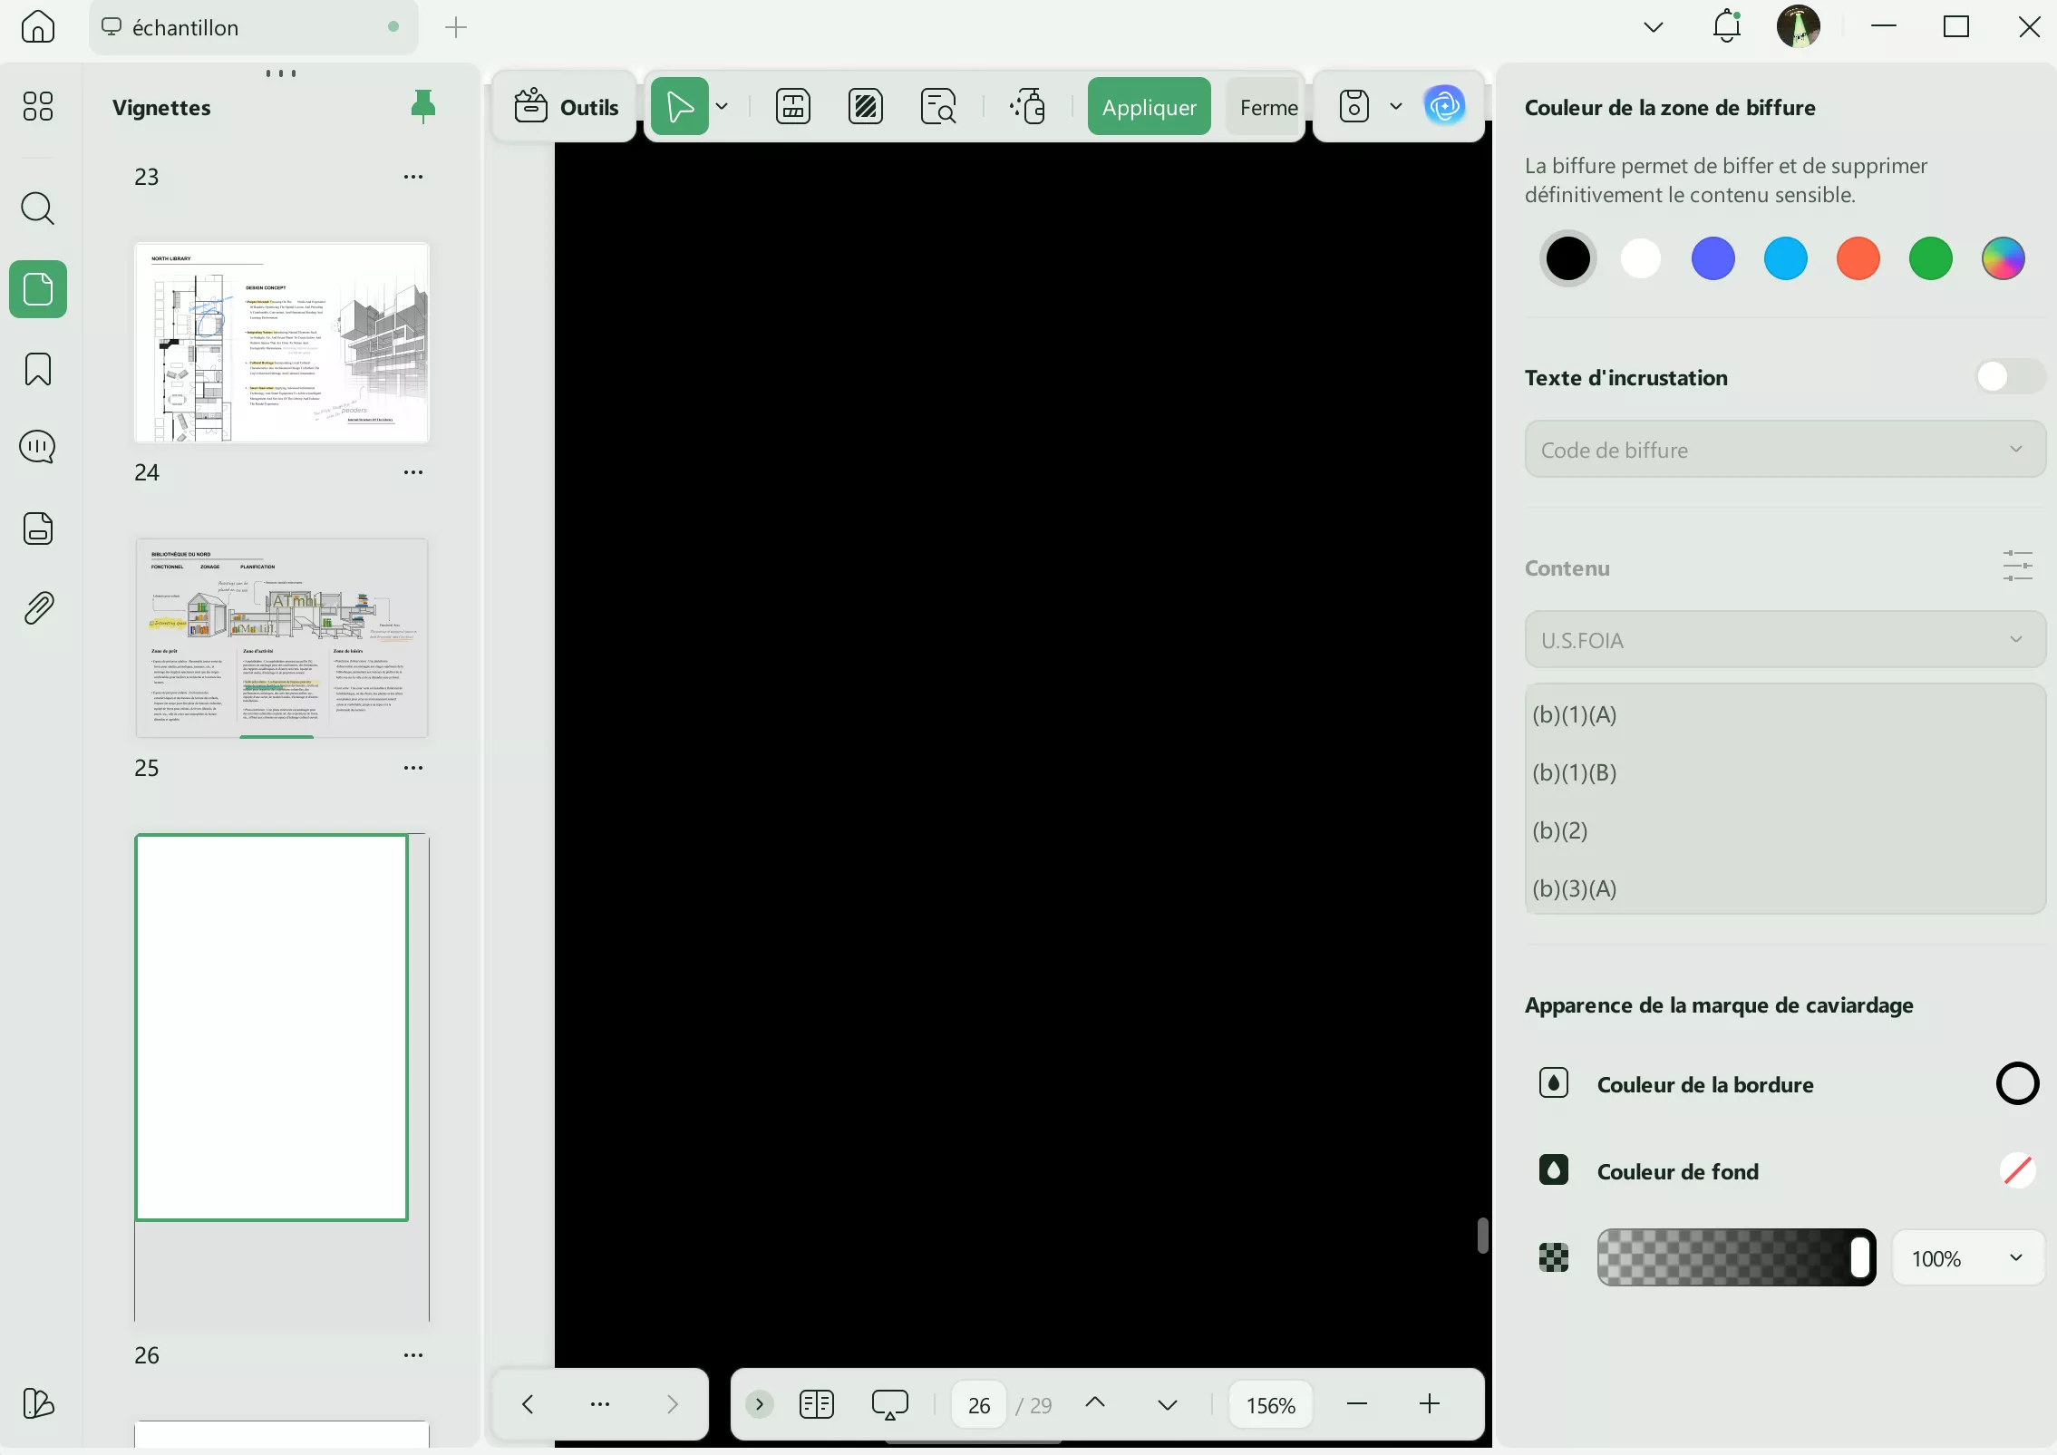
Task: Open the sanitize document tool
Action: point(1027,106)
